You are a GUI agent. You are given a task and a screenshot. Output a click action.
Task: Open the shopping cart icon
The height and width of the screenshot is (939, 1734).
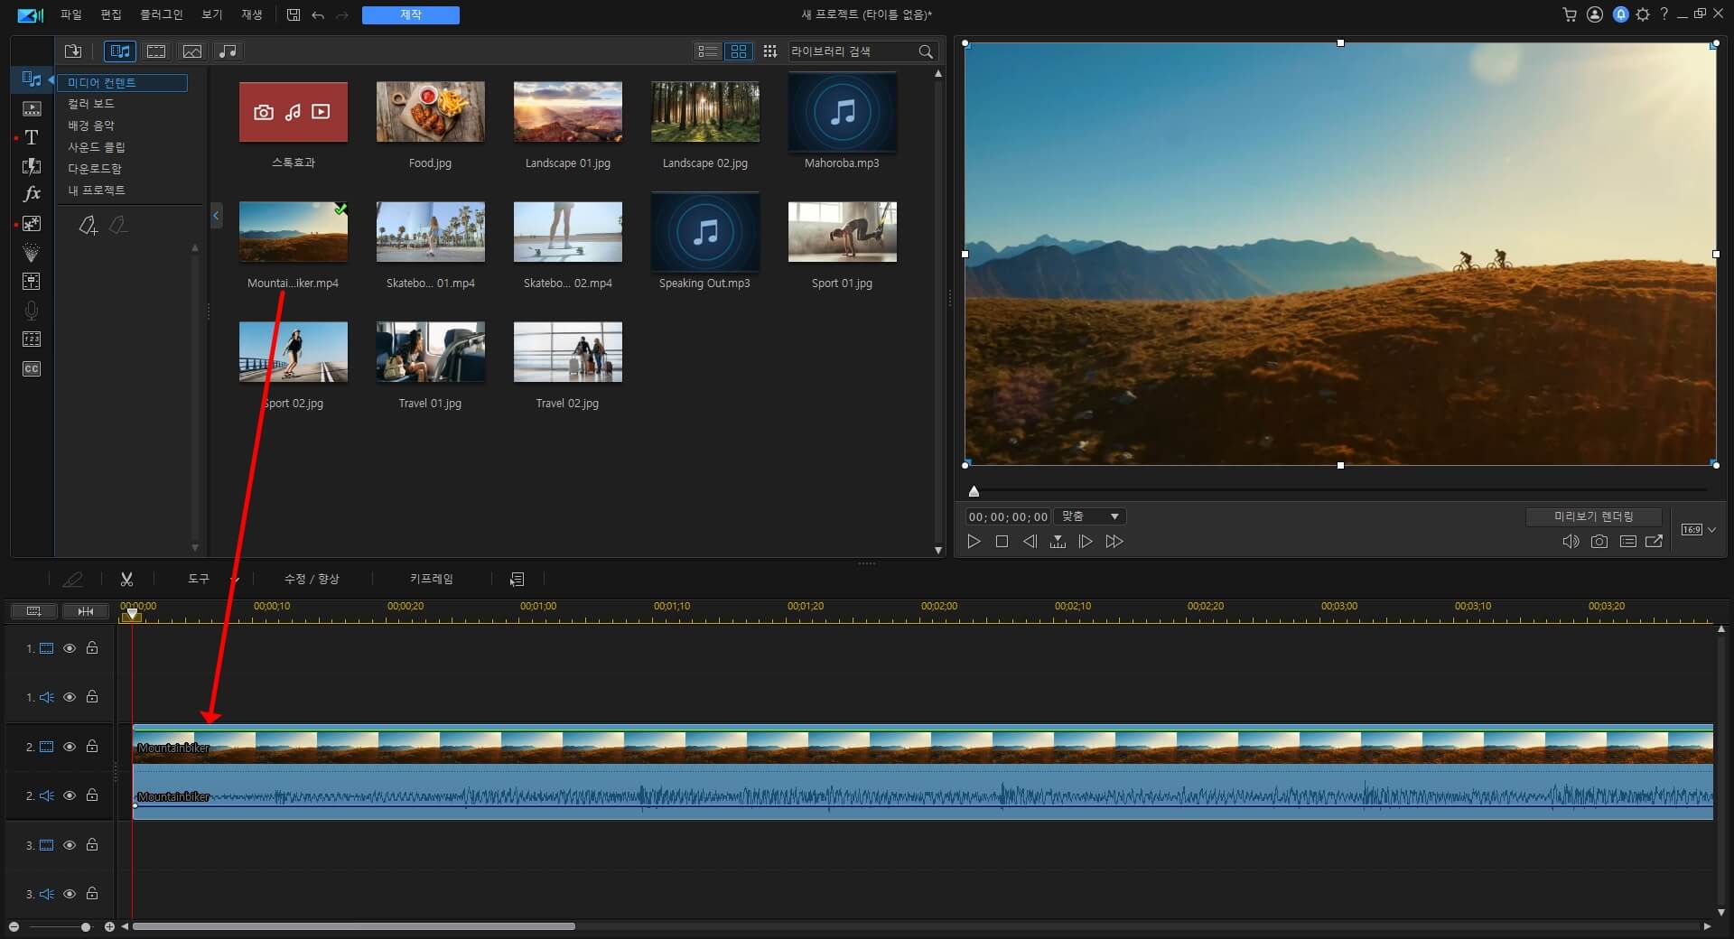pyautogui.click(x=1570, y=14)
